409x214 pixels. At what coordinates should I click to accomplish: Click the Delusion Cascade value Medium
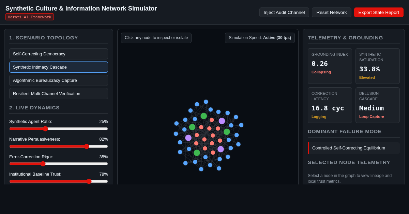pyautogui.click(x=372, y=108)
